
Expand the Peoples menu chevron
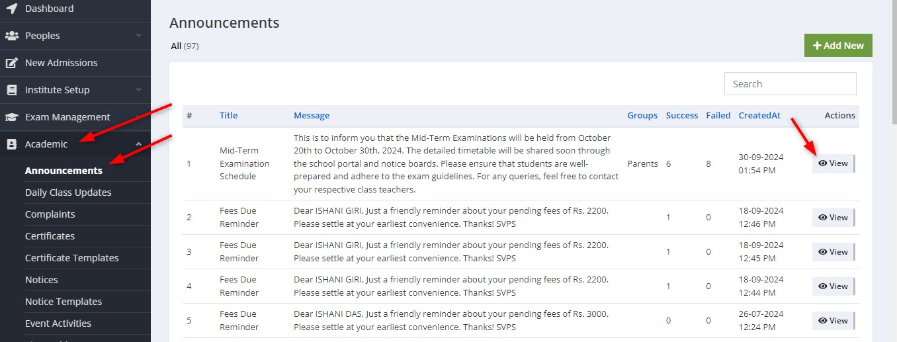pos(138,36)
